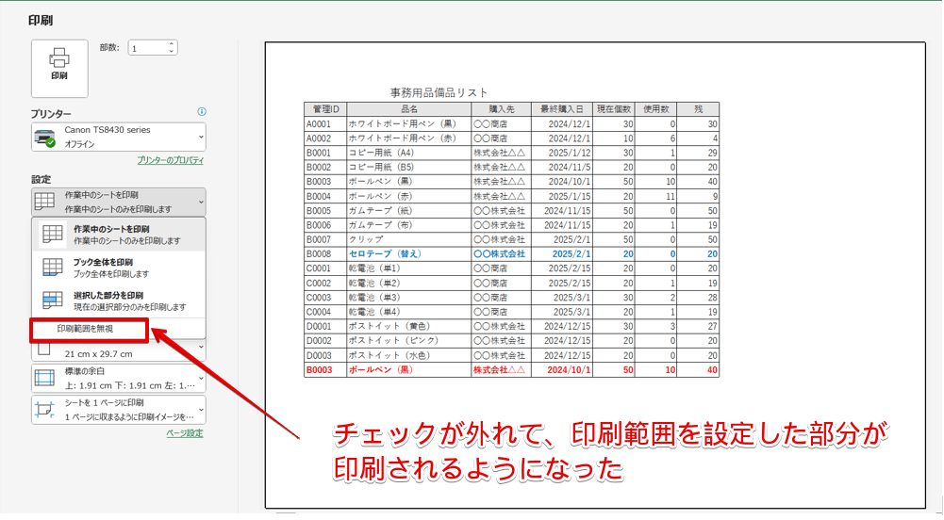
Task: Click the 管理ID header cell in the preview
Action: [325, 109]
